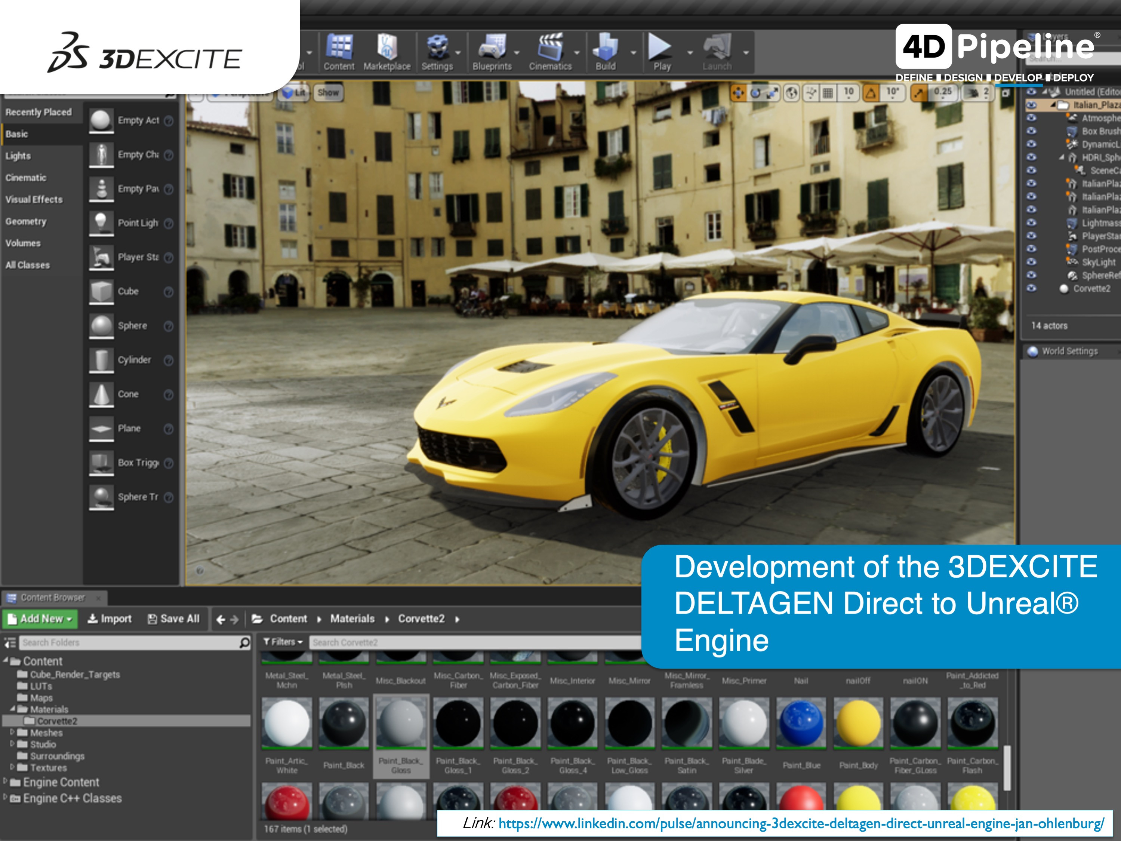Screen dimensions: 1121x841
Task: Select the Lights category in the Modes panel
Action: 18,156
